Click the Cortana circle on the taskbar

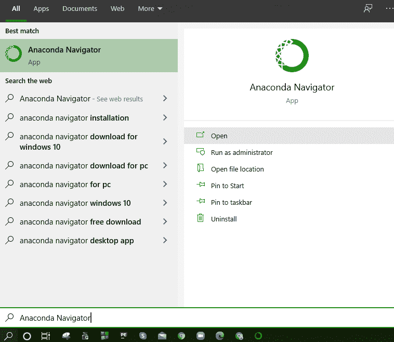[27, 336]
